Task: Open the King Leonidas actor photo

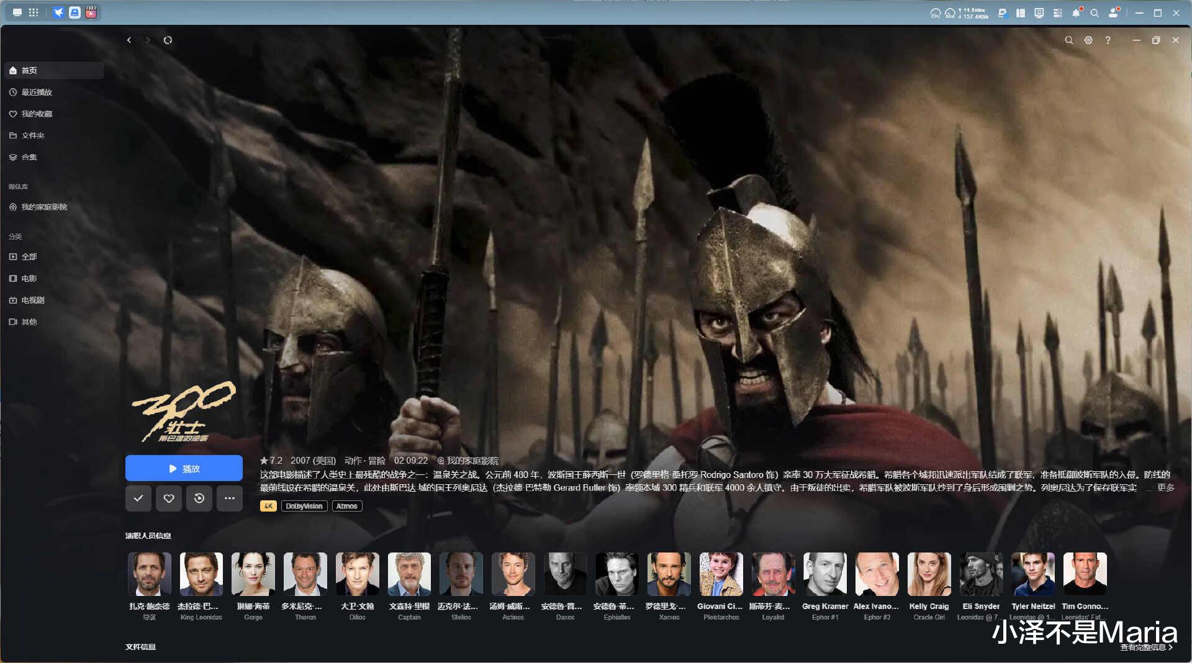Action: 201,574
